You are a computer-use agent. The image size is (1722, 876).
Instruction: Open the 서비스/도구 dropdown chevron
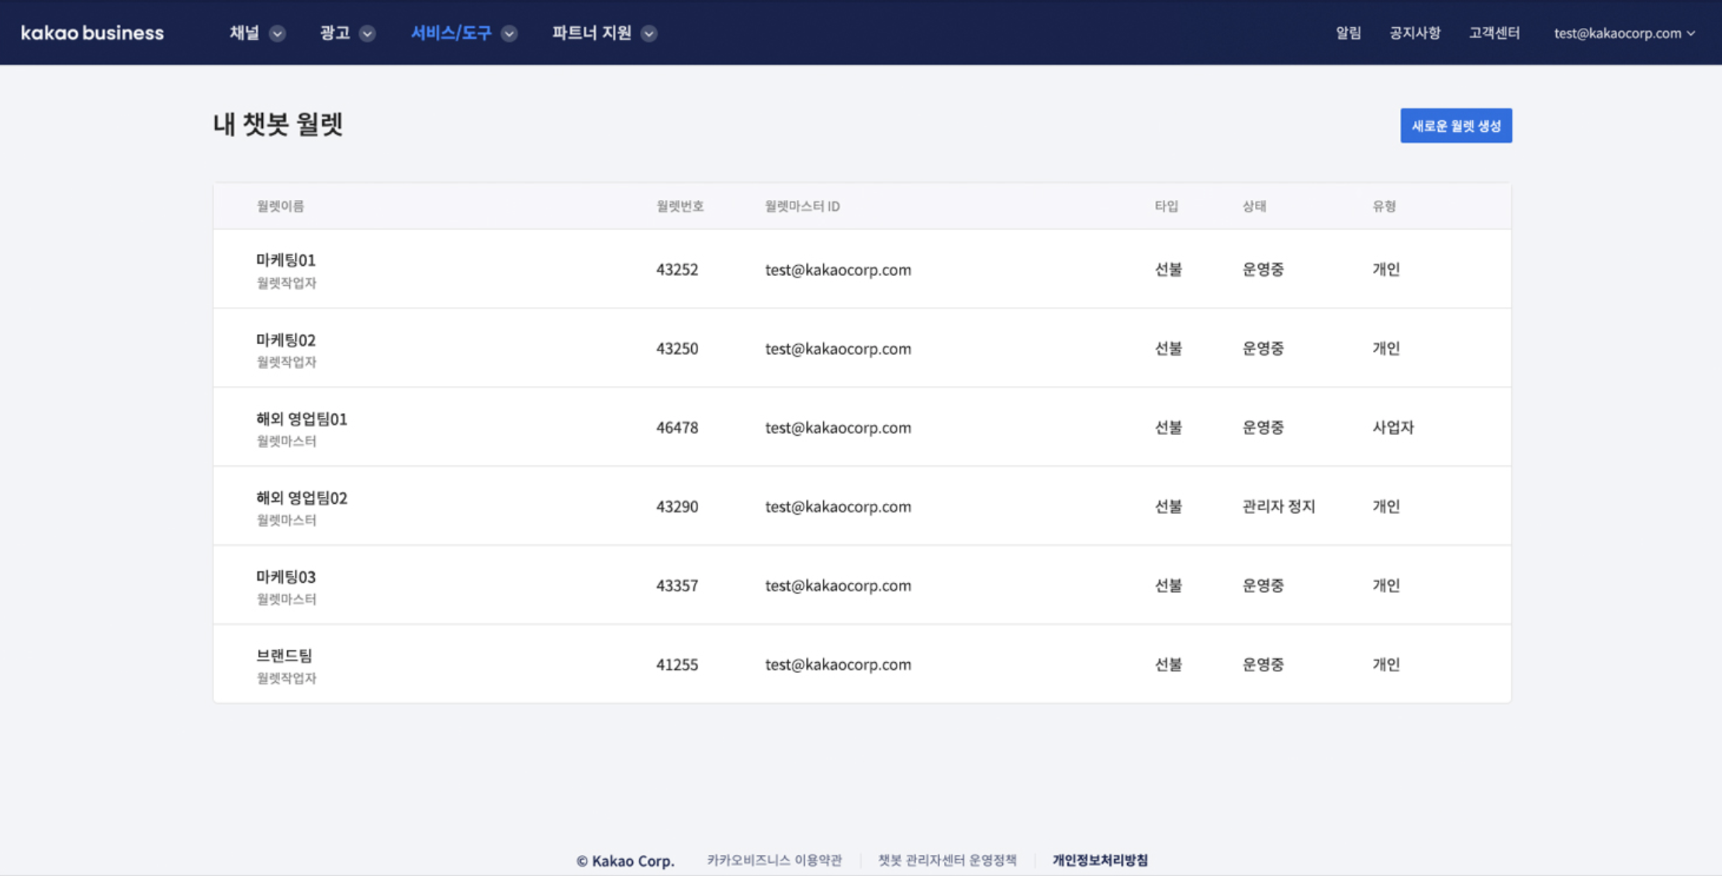click(x=509, y=33)
